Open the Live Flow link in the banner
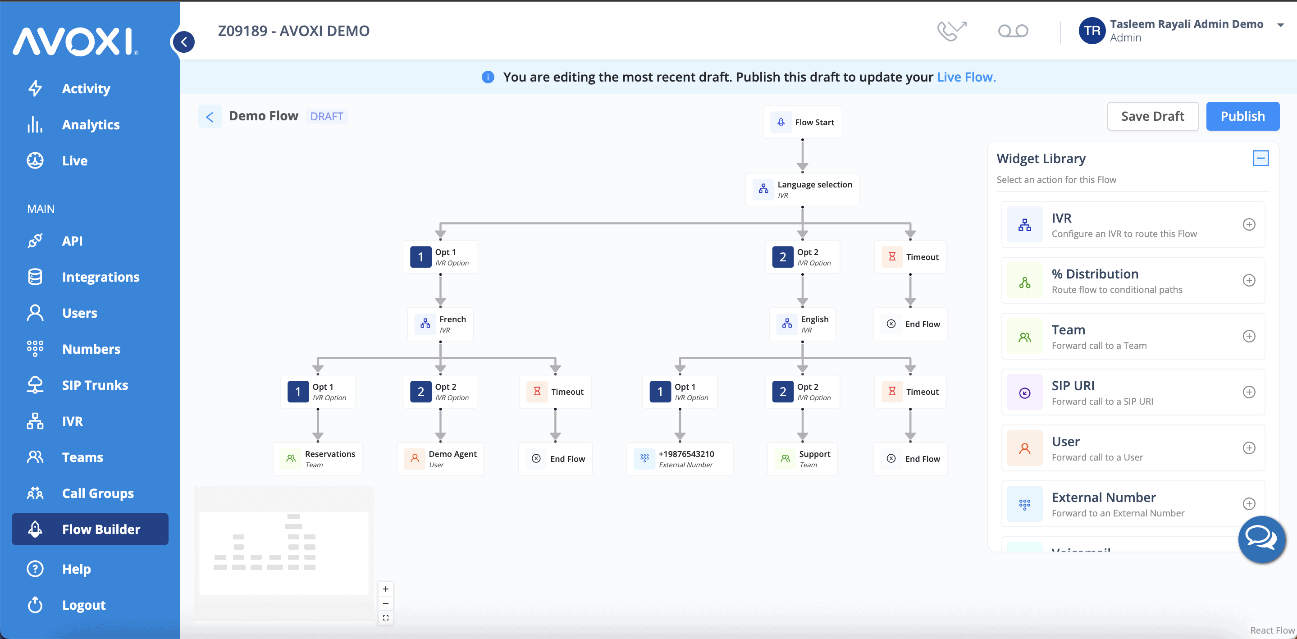 (x=966, y=77)
